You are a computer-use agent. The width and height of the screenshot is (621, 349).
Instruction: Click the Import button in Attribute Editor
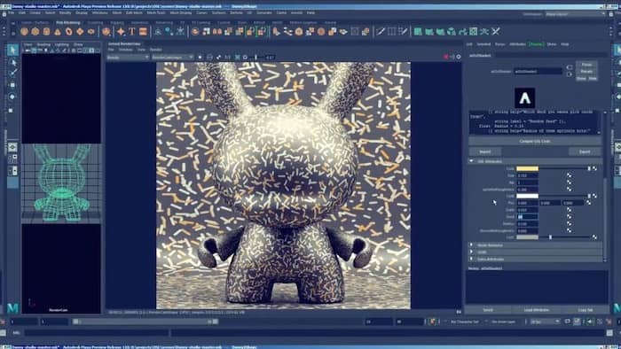pos(485,151)
